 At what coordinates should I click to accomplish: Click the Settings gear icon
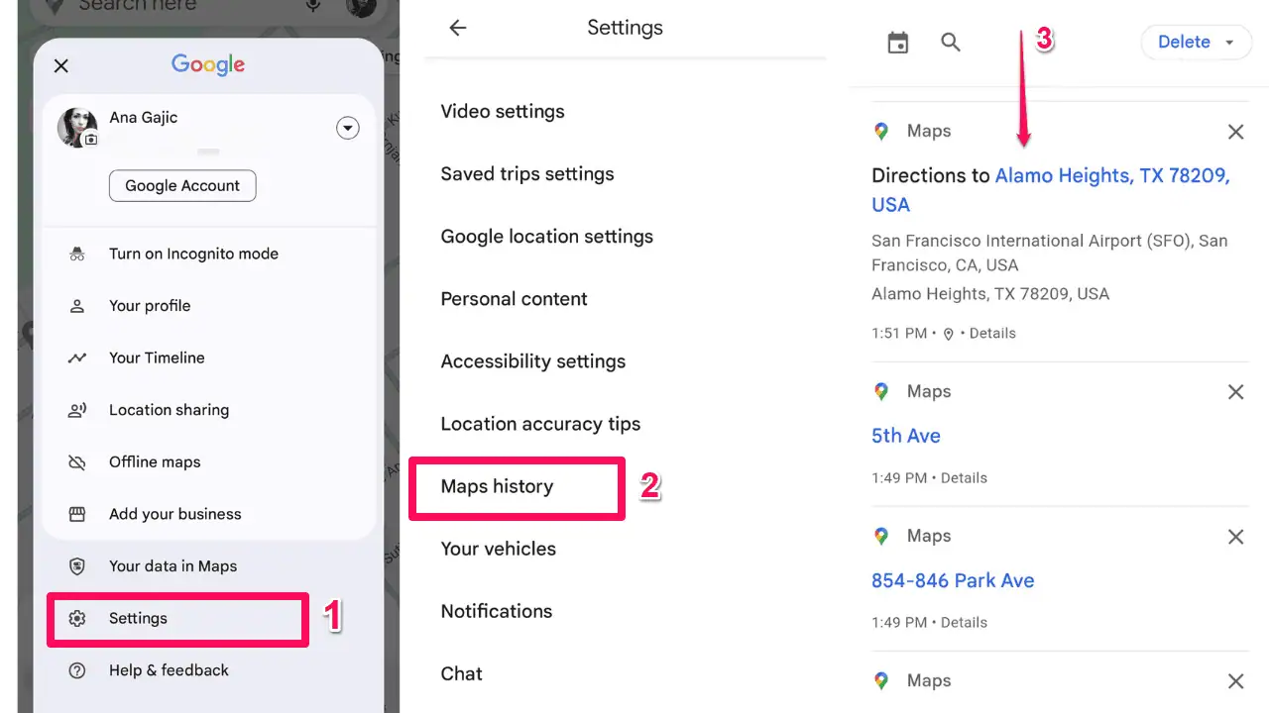[x=77, y=619]
